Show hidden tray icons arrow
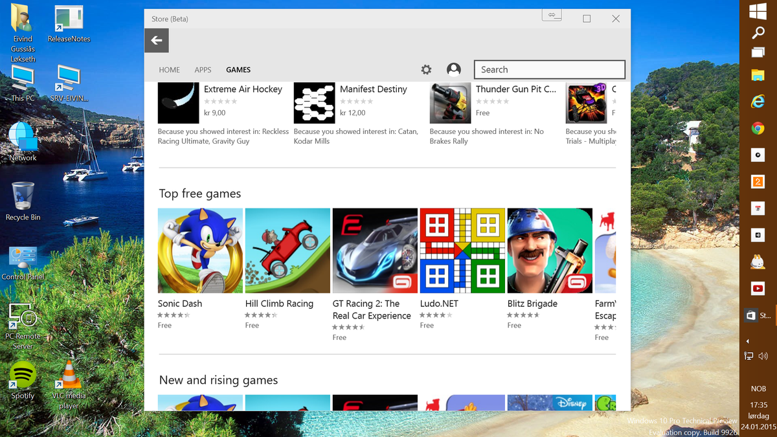The width and height of the screenshot is (777, 437). (x=748, y=341)
